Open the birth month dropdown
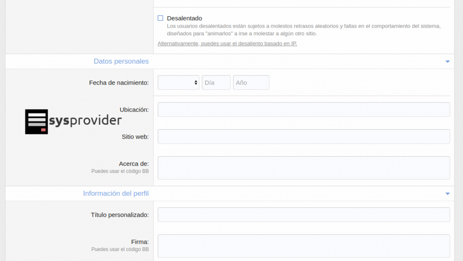This screenshot has width=463, height=261. point(178,83)
